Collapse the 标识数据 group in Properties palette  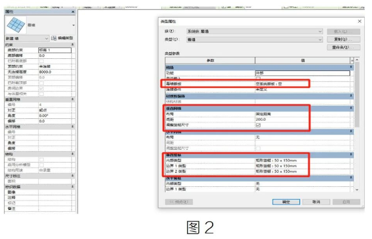[x=72, y=187]
